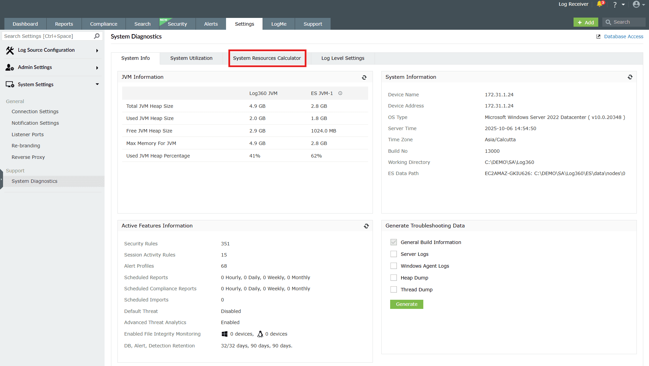Click the Time Zone value Asia/Calcutta
This screenshot has width=649, height=366.
[500, 140]
